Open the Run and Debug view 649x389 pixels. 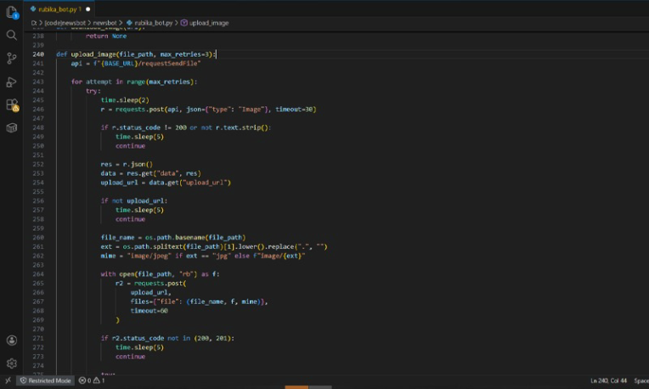12,82
